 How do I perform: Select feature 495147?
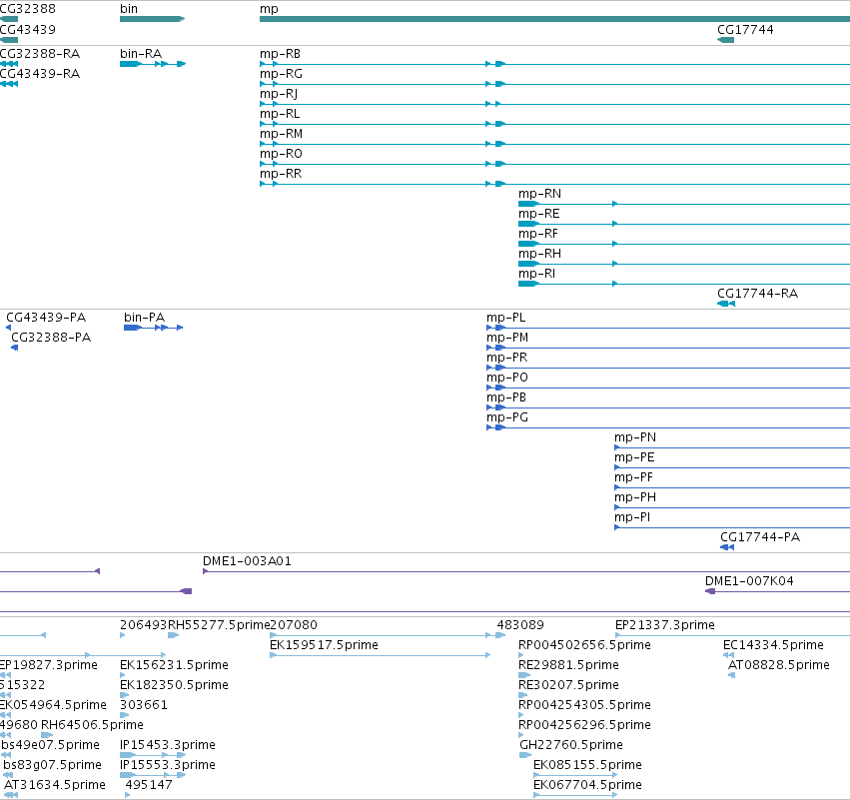click(x=149, y=785)
